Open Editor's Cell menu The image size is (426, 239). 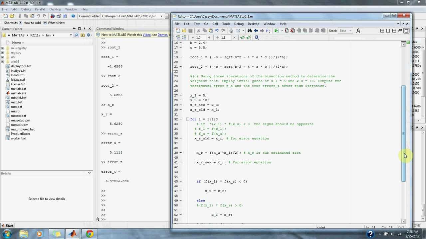215,24
